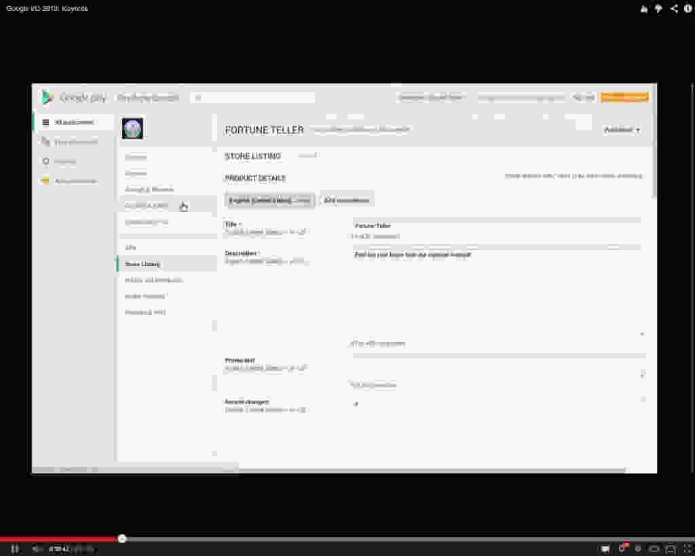
Task: Click the megaphone icon for Announcements
Action: (45, 181)
